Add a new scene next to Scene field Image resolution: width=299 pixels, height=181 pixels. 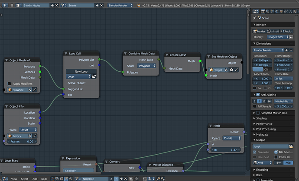[x=97, y=5]
